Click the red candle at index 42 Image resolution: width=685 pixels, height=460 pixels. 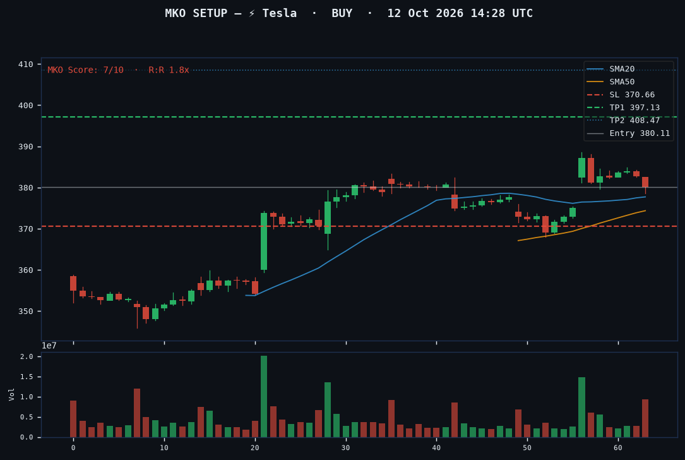455,202
